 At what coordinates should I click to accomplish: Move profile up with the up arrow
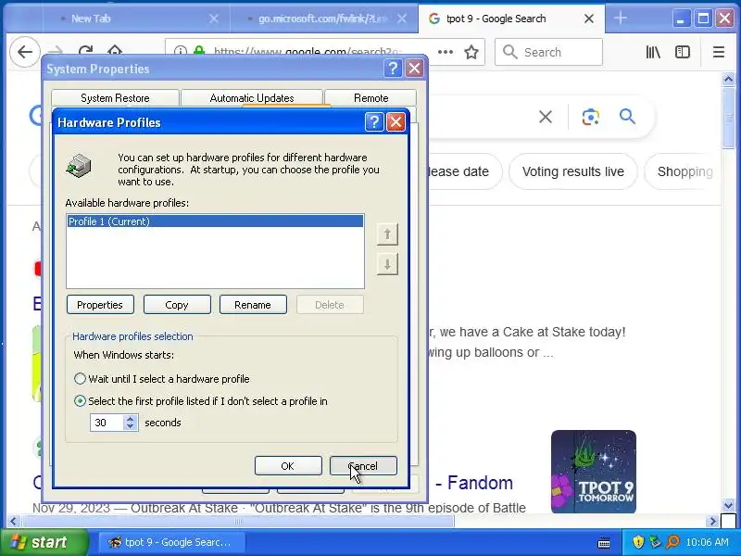coord(387,234)
